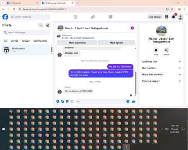Open the profile circle icon in top navigation
The width and height of the screenshot is (188, 150).
[111, 17]
